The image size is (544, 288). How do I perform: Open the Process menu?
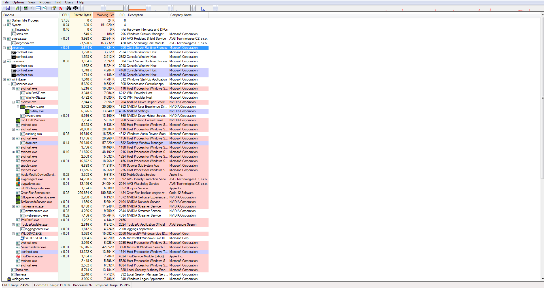pyautogui.click(x=45, y=2)
